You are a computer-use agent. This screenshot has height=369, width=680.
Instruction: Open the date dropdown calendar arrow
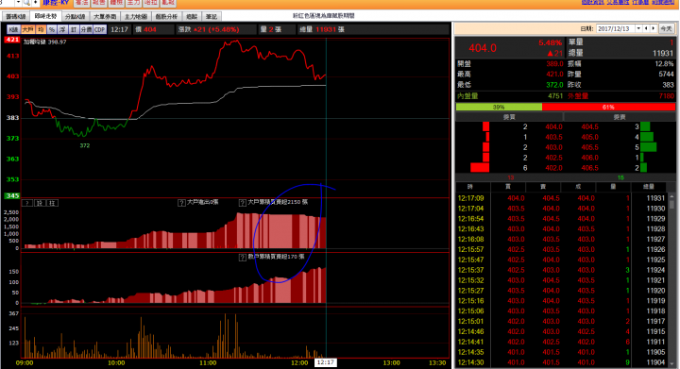[638, 28]
